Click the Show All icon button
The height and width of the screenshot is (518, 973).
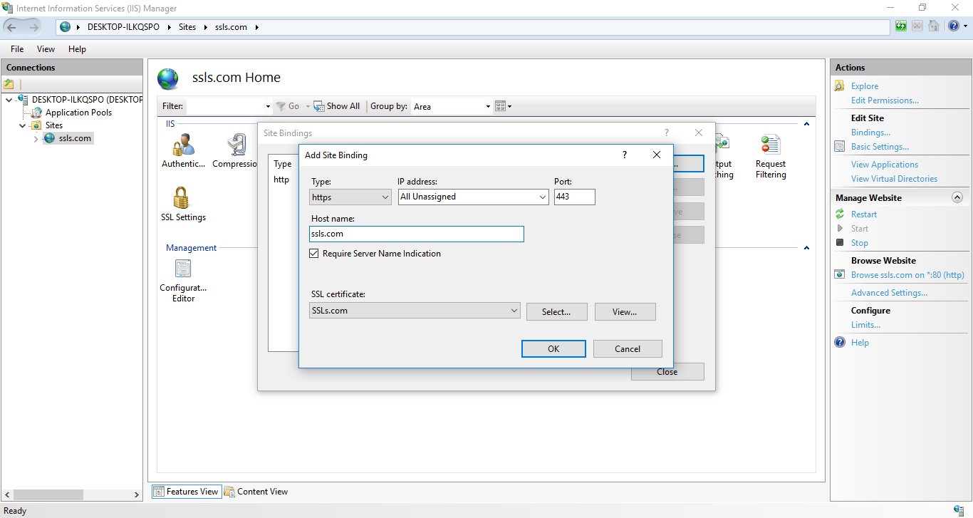(x=336, y=105)
